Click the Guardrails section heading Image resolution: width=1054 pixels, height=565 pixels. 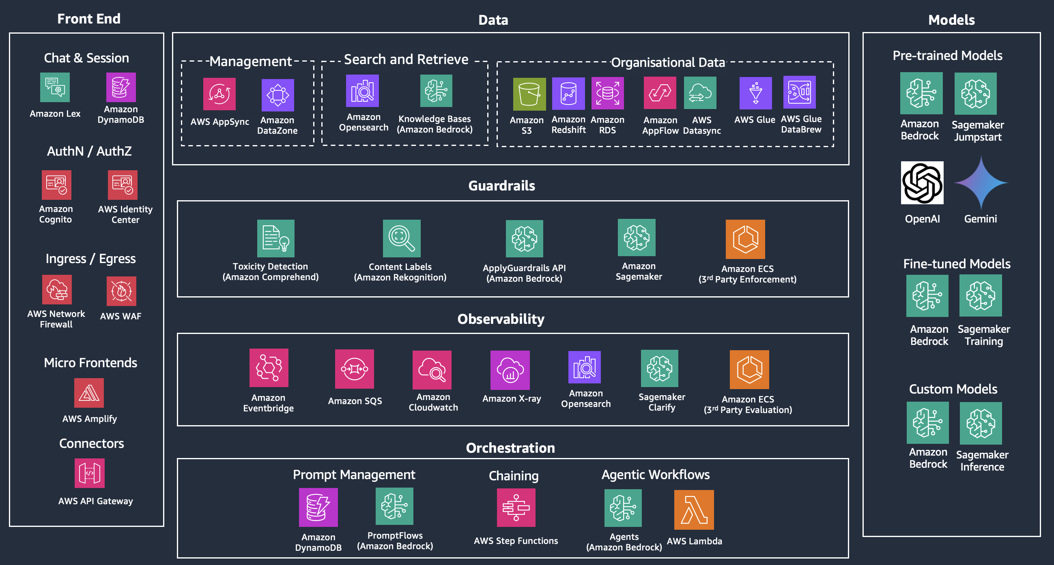click(x=501, y=186)
